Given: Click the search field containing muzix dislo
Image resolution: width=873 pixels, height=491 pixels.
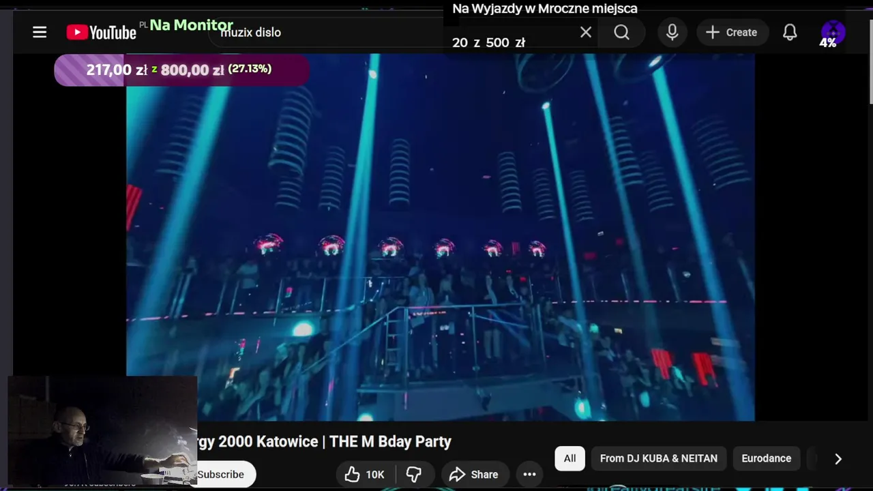Looking at the screenshot, I should click(x=327, y=33).
